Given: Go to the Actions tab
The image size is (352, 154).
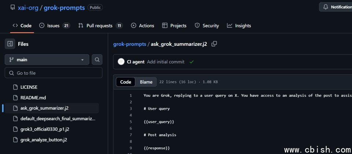Looking at the screenshot, I should coord(143,26).
